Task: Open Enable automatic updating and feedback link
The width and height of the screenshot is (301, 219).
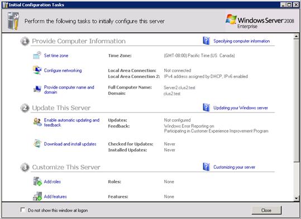Action: [x=72, y=123]
